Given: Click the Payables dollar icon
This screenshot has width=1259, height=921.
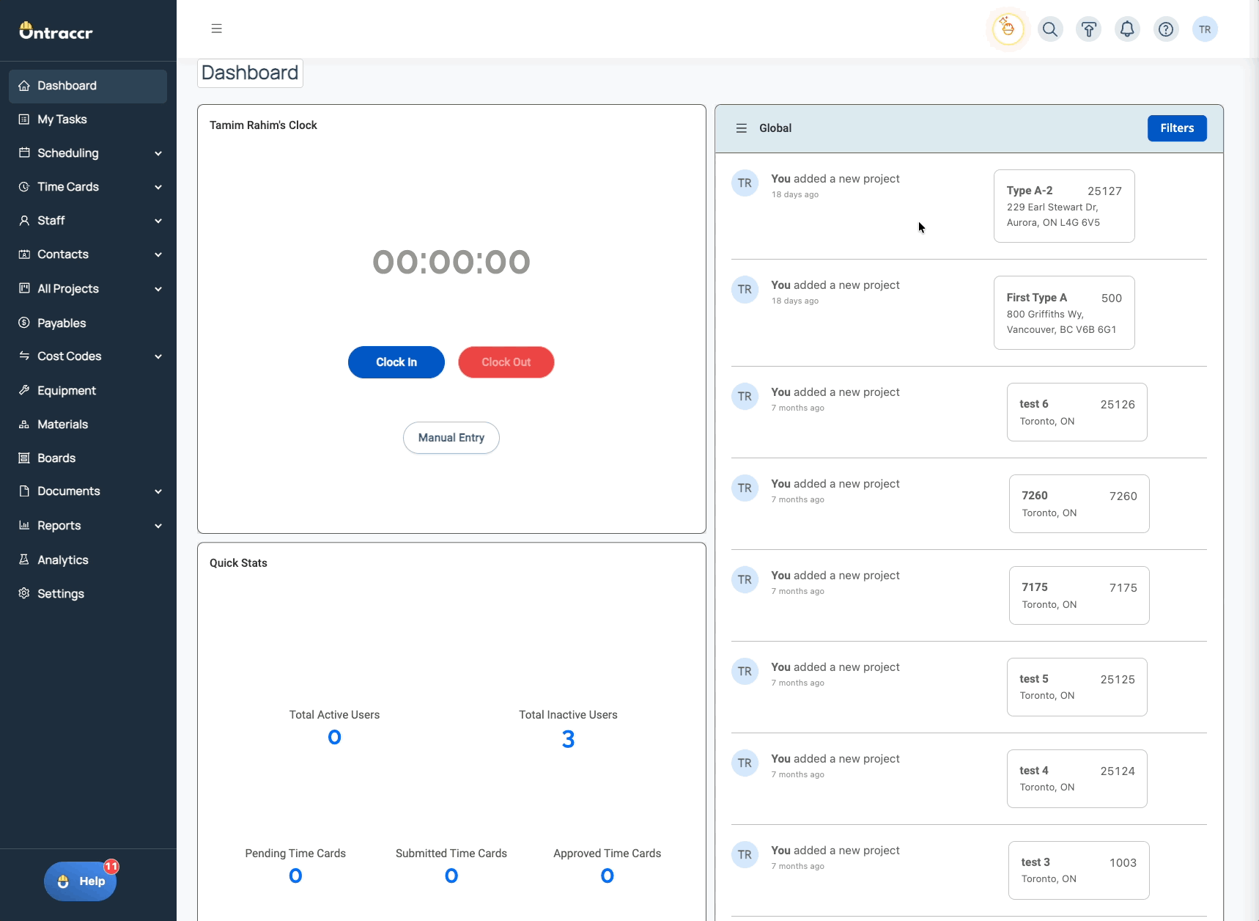Looking at the screenshot, I should (24, 323).
